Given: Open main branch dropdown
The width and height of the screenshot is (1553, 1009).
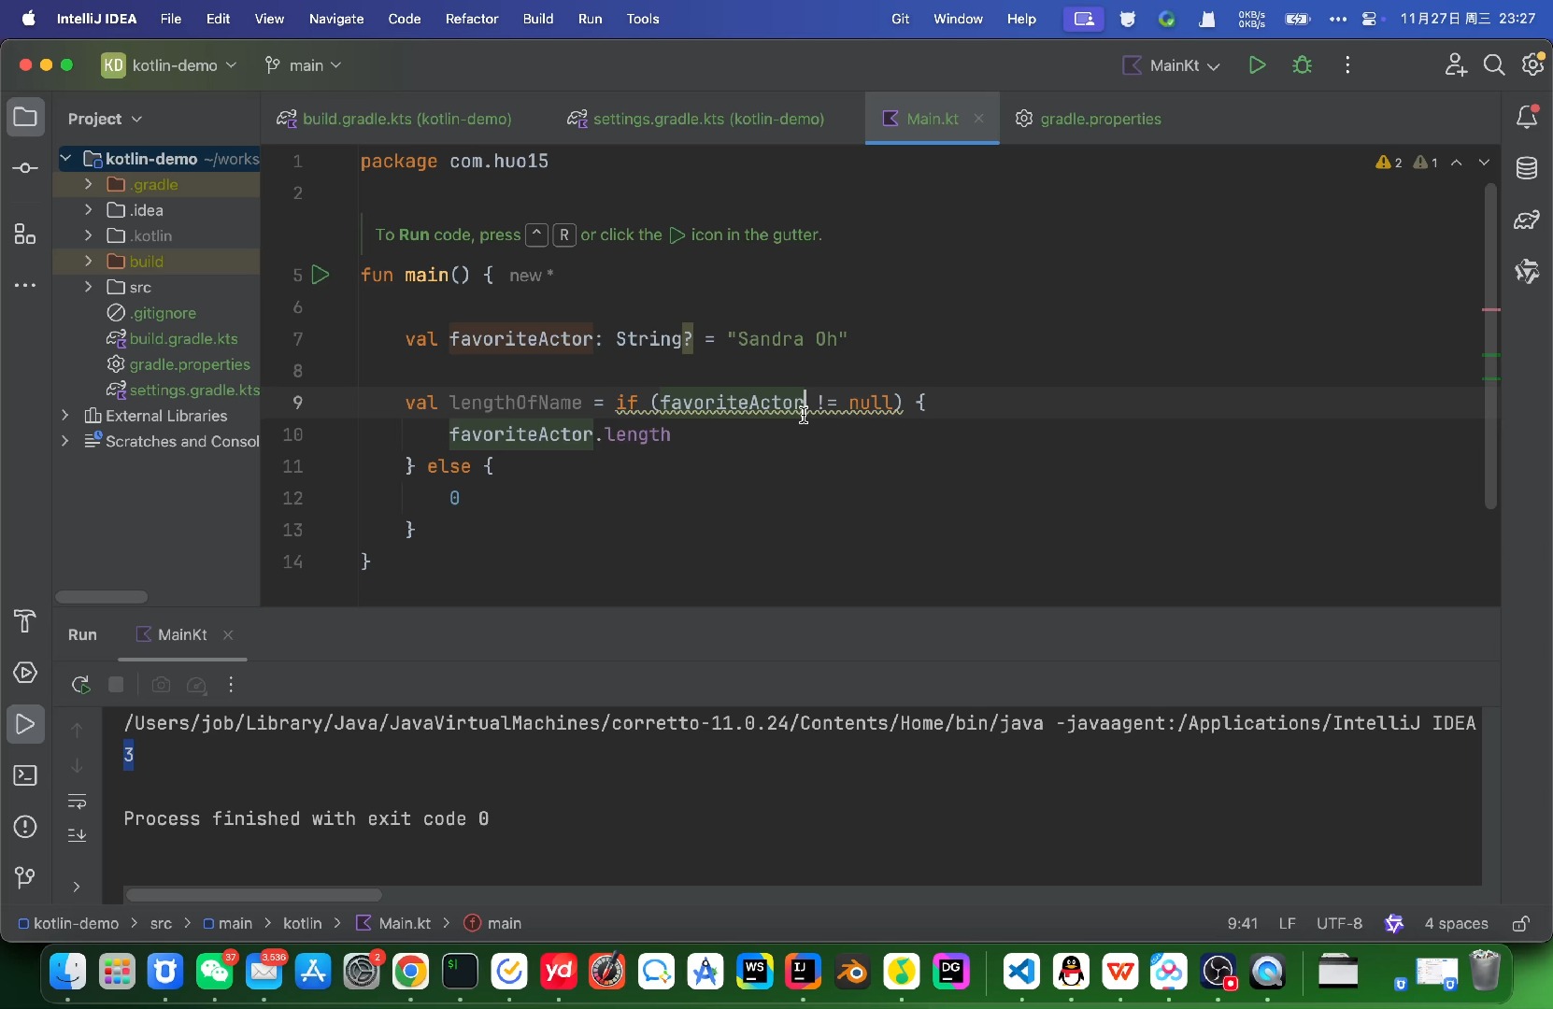Looking at the screenshot, I should point(303,65).
